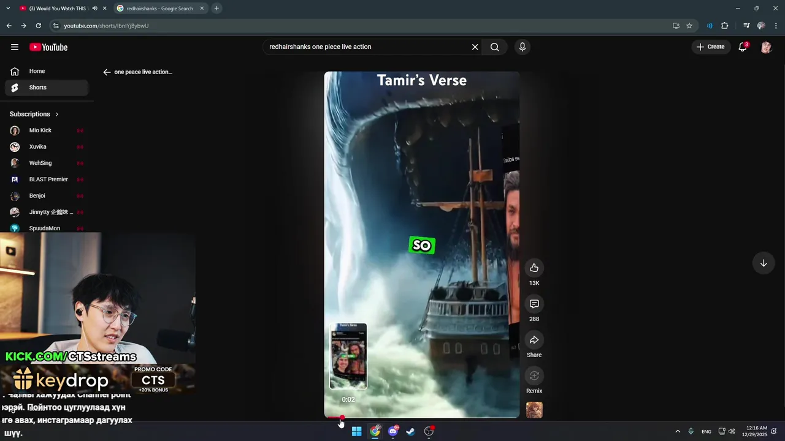Switch ENG input language
This screenshot has height=441, width=785.
tap(706, 431)
